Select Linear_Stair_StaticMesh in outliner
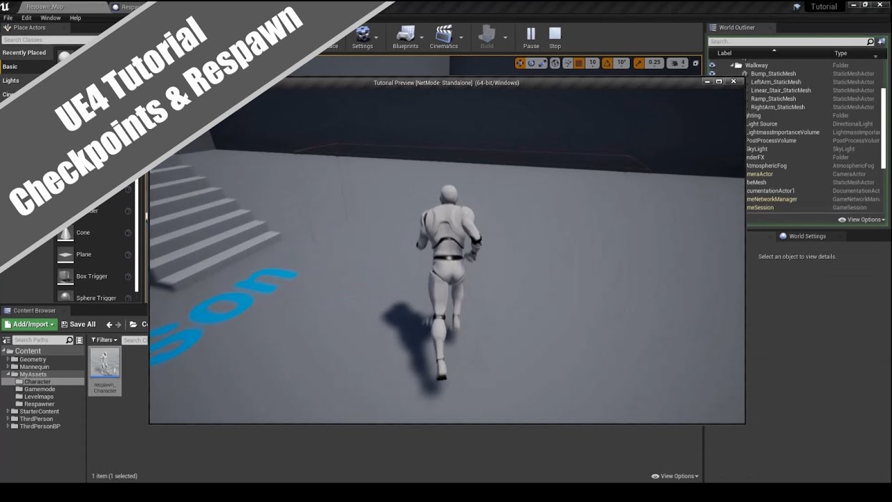Image resolution: width=892 pixels, height=502 pixels. coord(780,90)
